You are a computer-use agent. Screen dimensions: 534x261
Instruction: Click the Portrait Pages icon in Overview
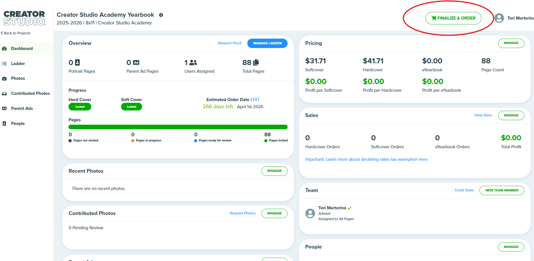77,62
